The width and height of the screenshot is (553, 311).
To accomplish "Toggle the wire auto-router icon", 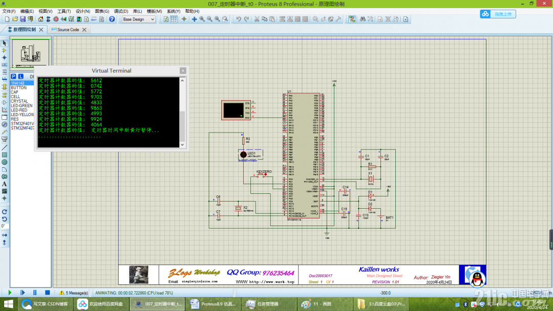I will pos(352,19).
